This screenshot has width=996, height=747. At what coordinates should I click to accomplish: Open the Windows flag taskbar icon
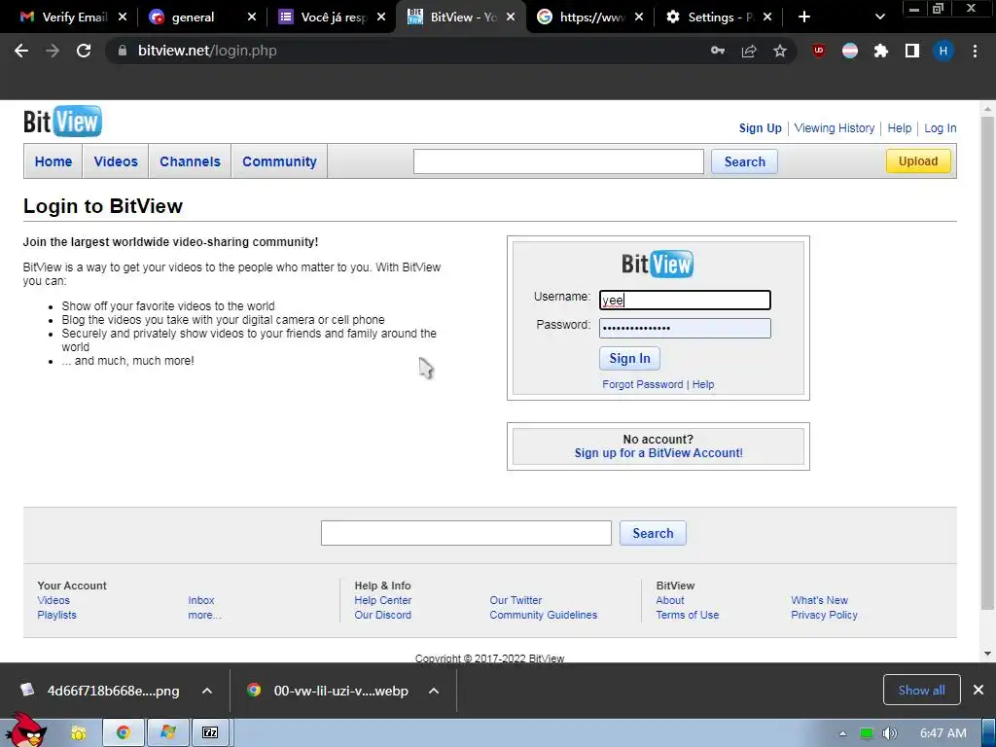point(167,733)
